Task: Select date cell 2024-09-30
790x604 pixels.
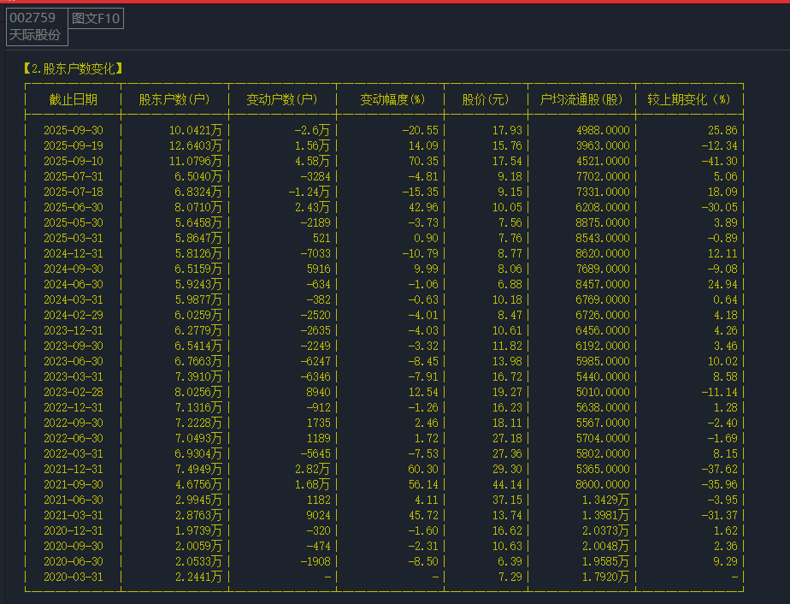Action: pyautogui.click(x=73, y=269)
